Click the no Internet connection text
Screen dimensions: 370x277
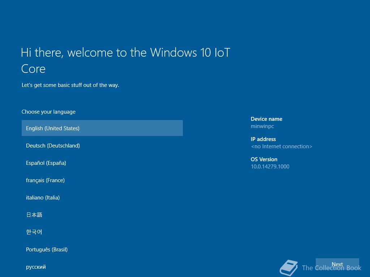(x=281, y=146)
